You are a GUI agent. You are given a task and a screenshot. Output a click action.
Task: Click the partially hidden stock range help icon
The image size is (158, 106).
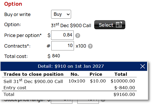103,101
